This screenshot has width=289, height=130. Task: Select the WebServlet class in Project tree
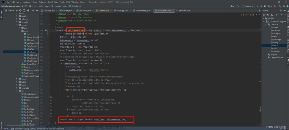coord(32,55)
